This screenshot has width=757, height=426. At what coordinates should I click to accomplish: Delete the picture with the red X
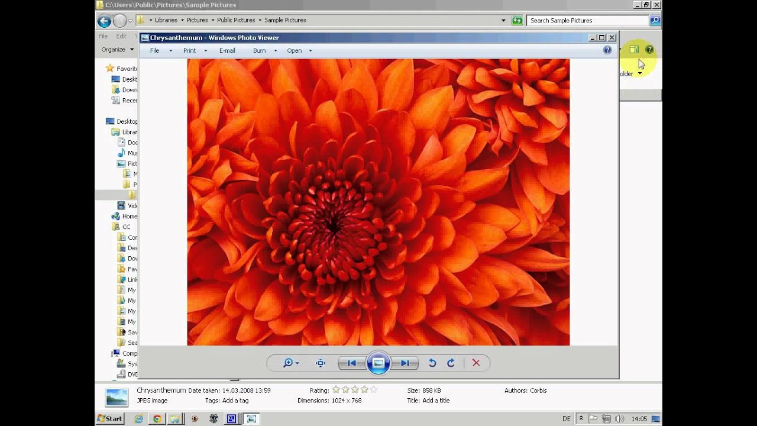click(476, 363)
